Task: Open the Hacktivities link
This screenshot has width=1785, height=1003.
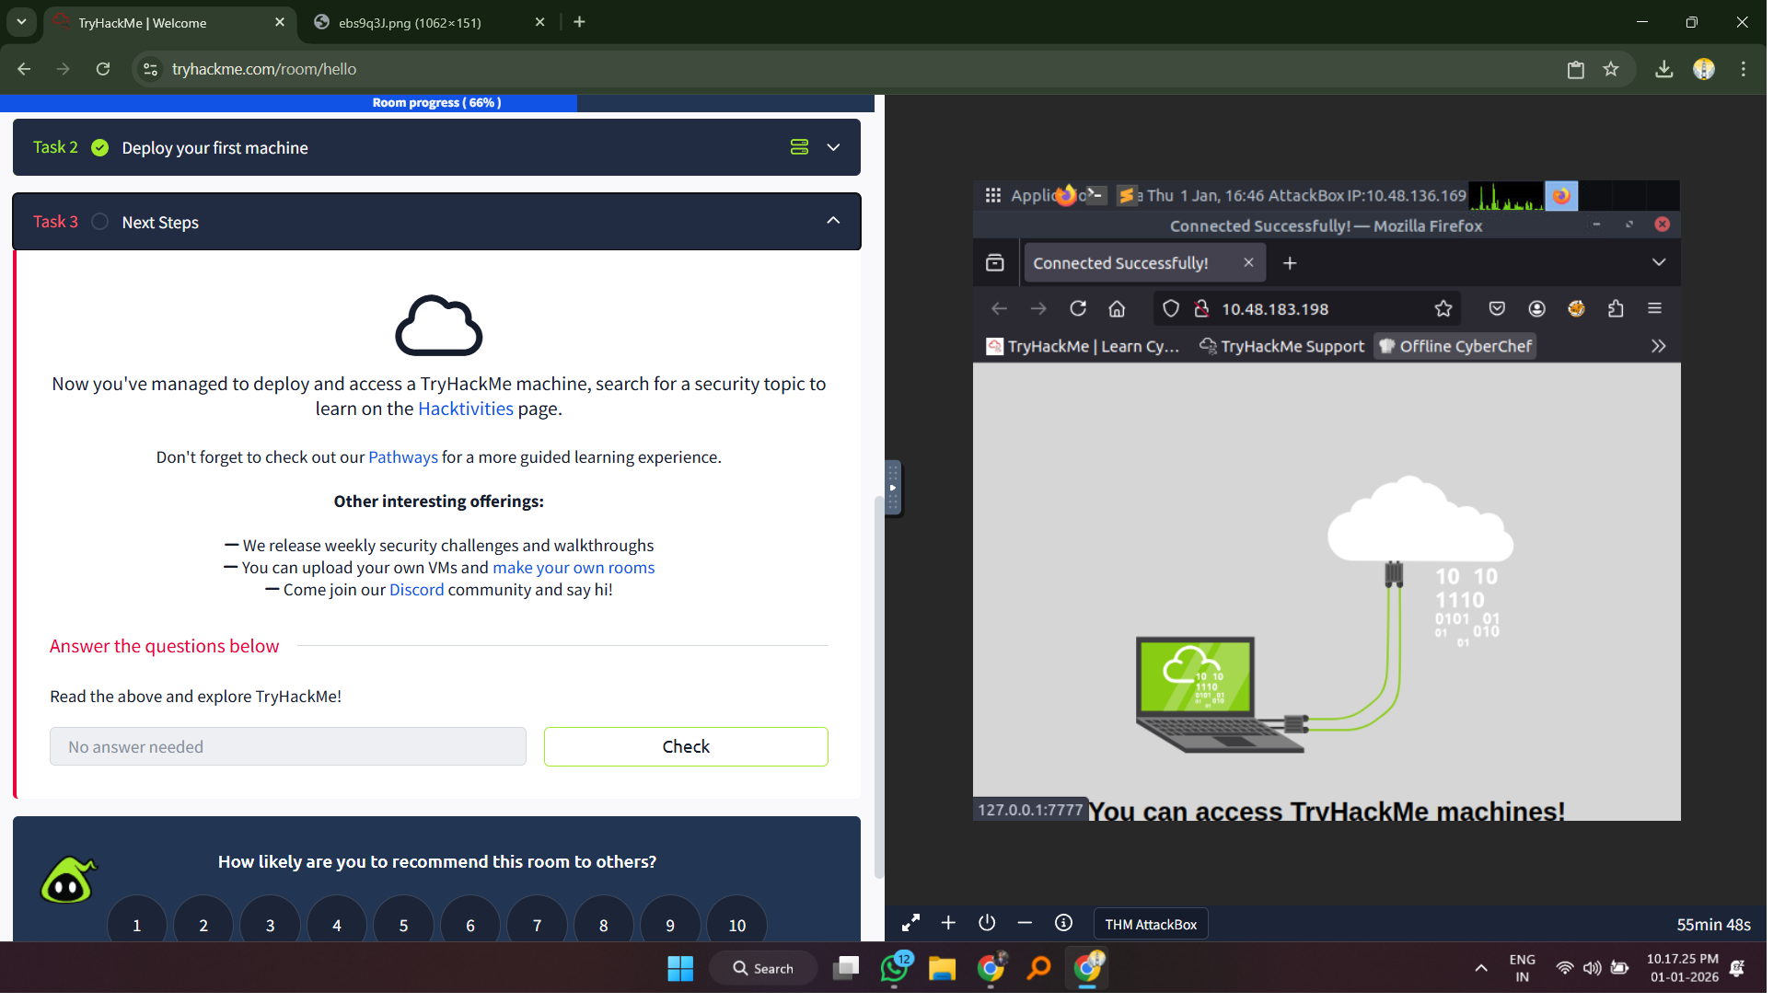Action: [465, 409]
